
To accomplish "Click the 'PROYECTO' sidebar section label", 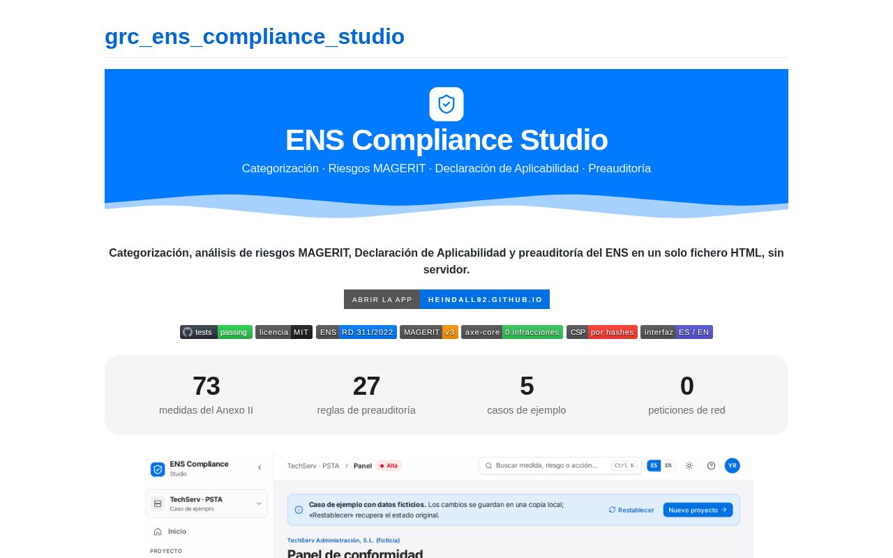I will [x=166, y=551].
